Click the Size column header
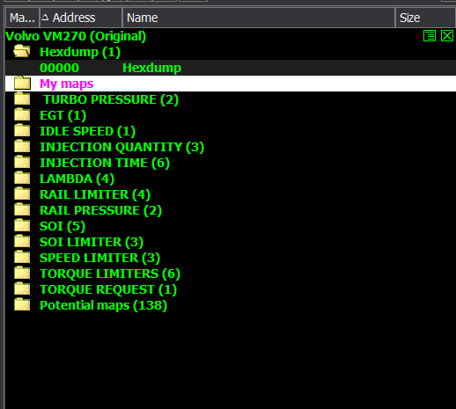 425,18
